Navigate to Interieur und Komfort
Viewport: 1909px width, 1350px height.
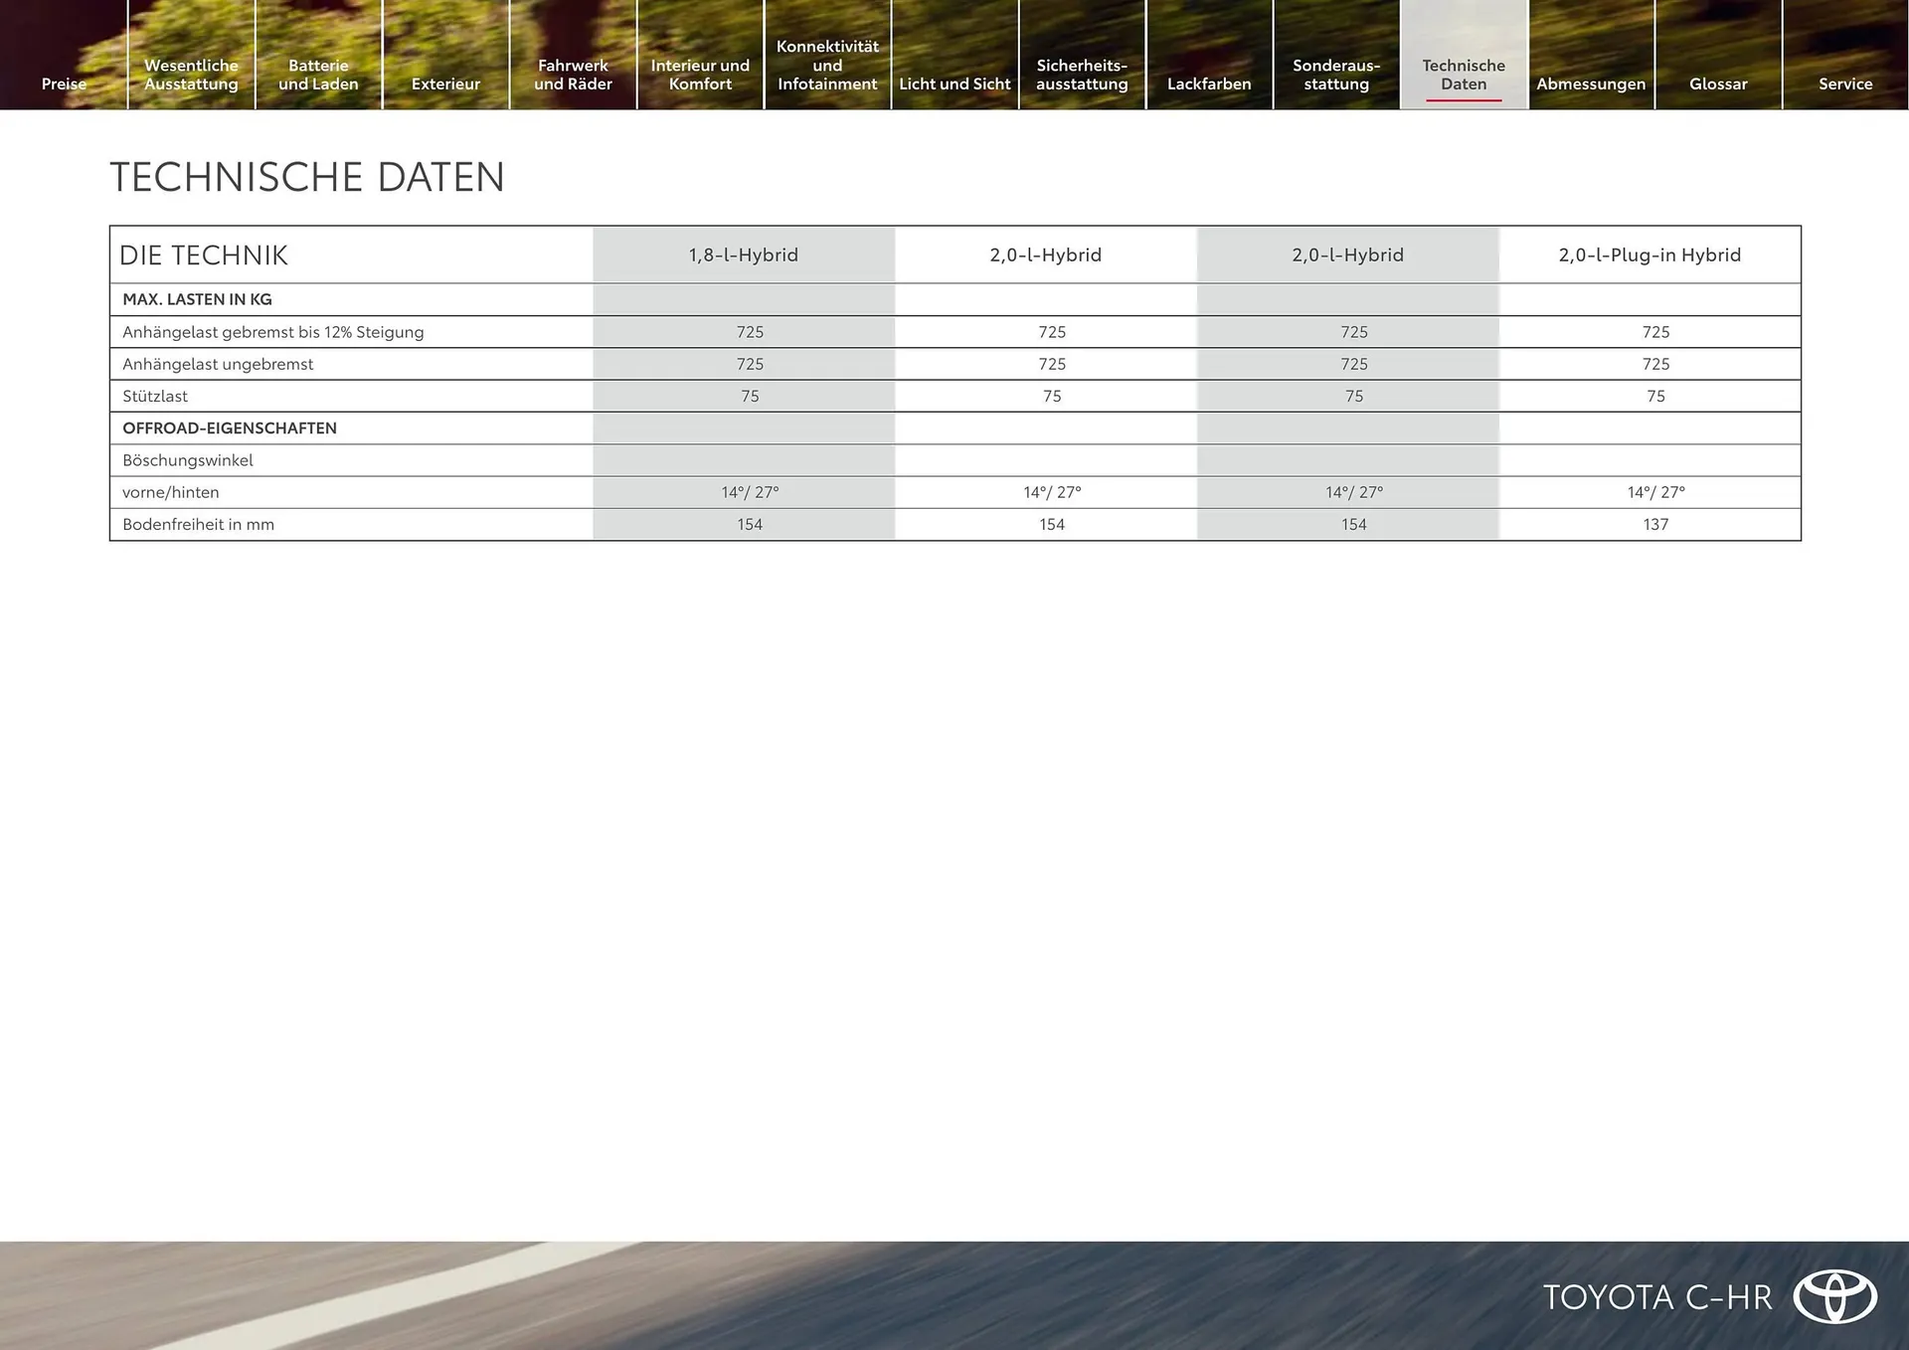(x=700, y=75)
